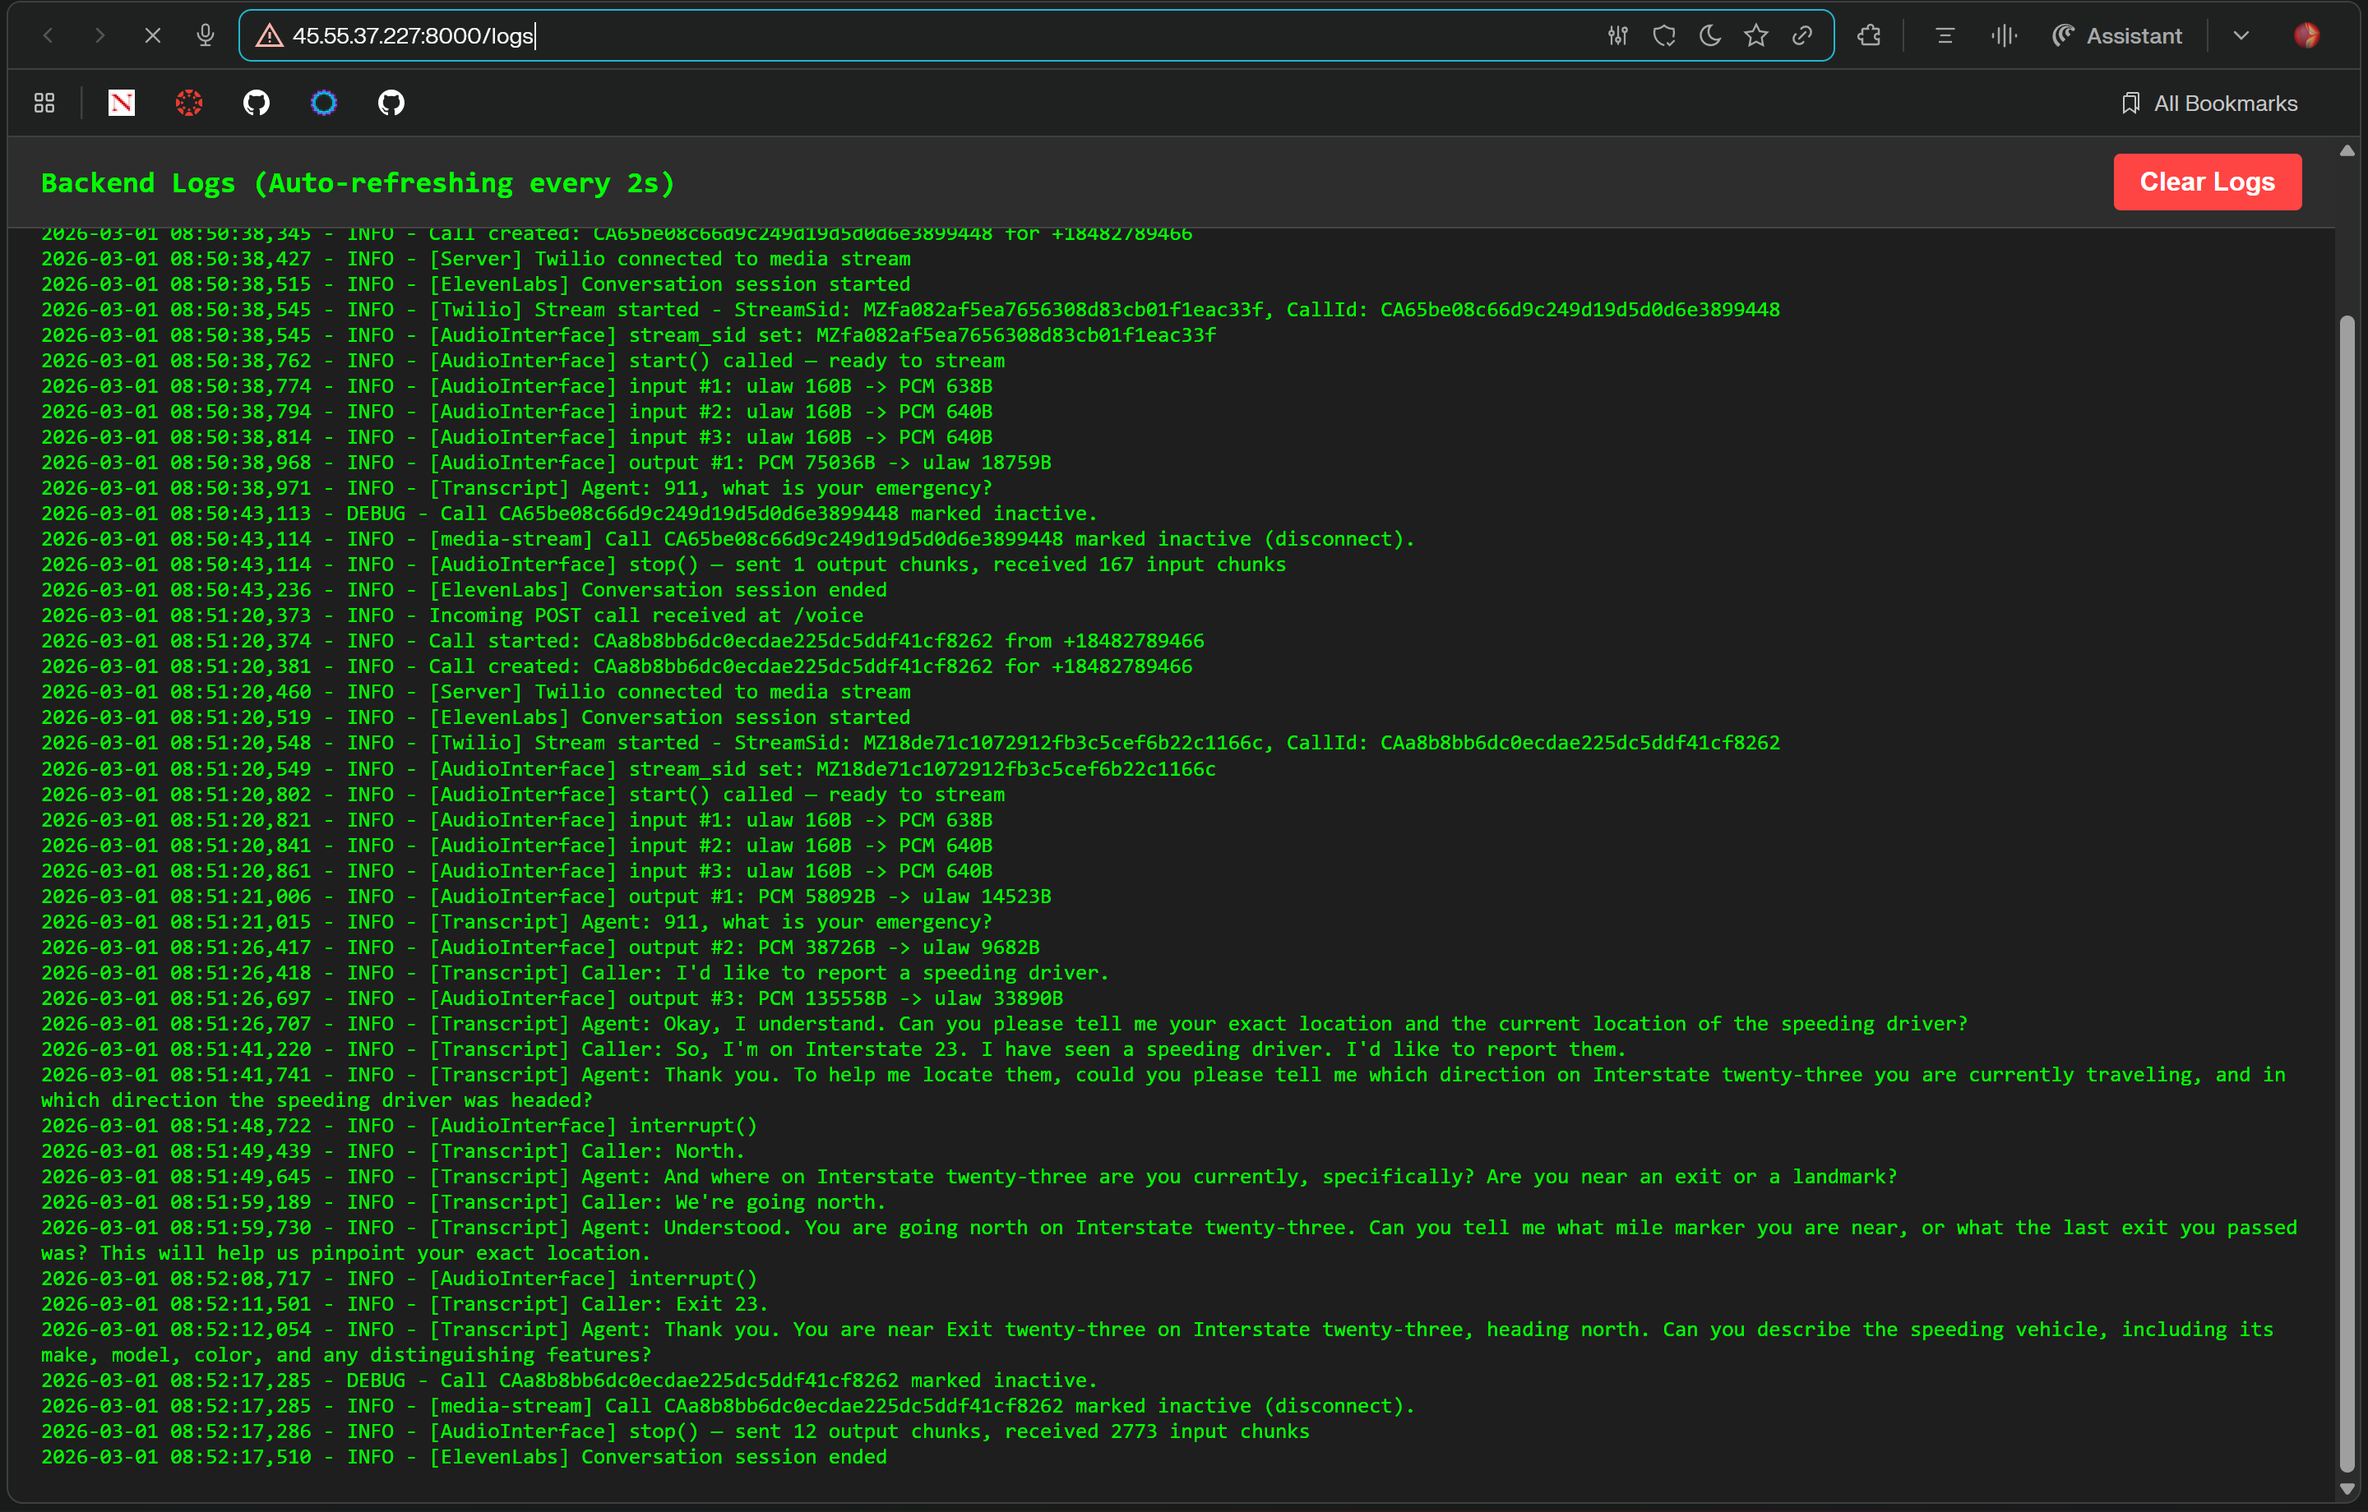Expand the toolbar chevron dropdown
The image size is (2368, 1512).
pyautogui.click(x=2241, y=36)
